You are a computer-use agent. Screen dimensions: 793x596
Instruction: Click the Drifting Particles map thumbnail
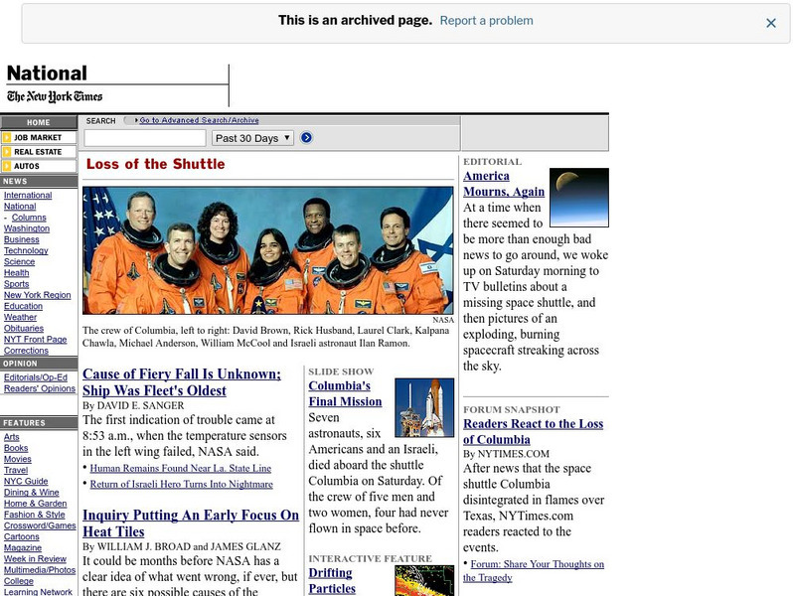point(424,581)
